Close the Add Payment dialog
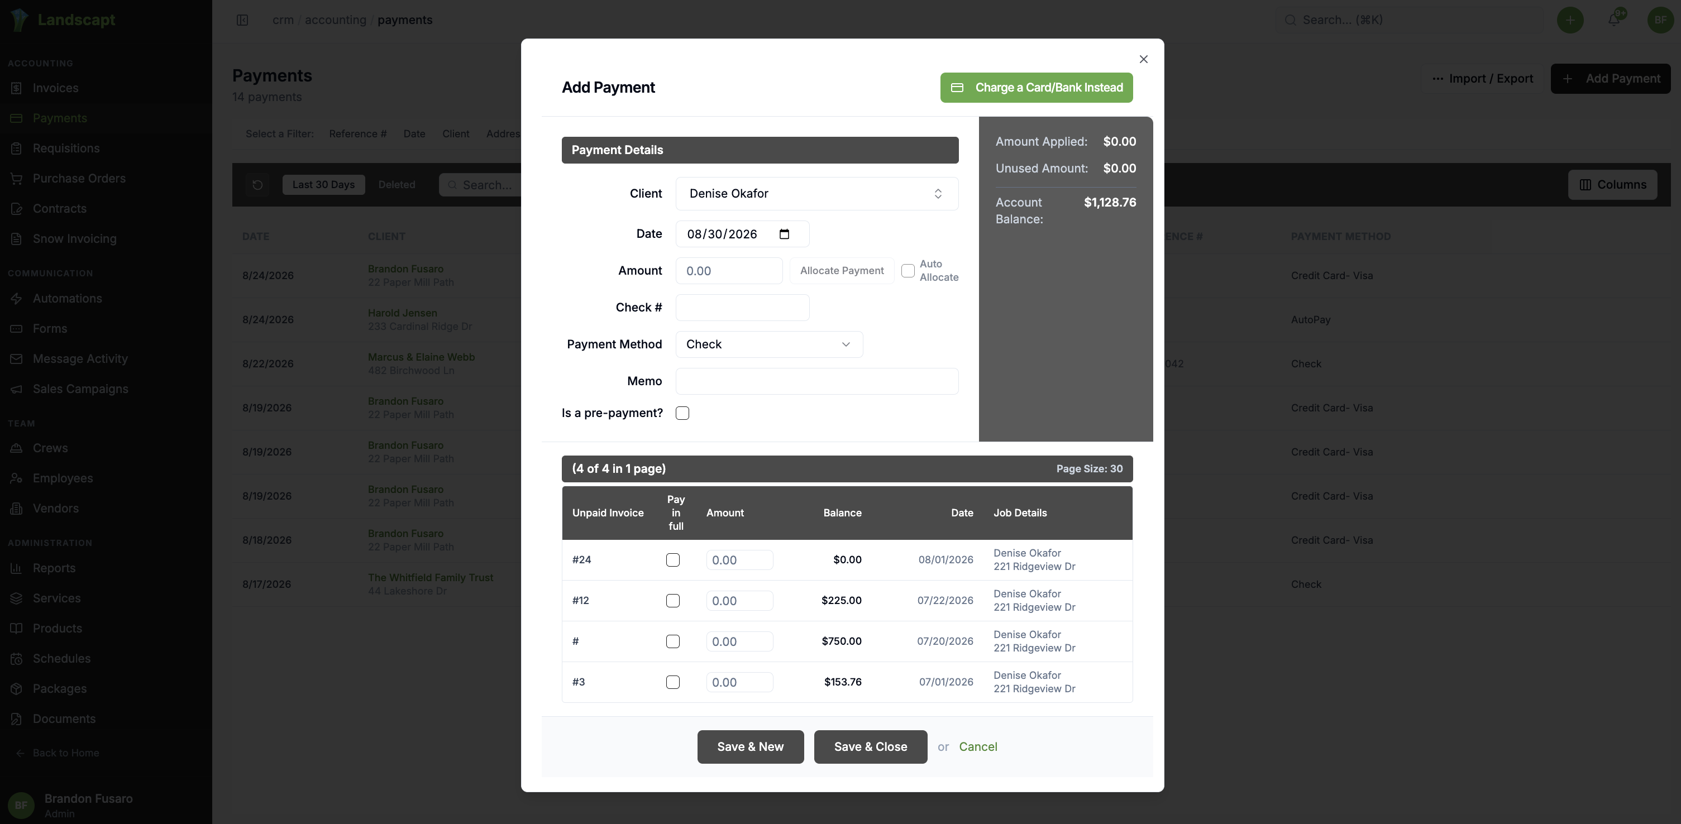The height and width of the screenshot is (824, 1681). [1143, 59]
